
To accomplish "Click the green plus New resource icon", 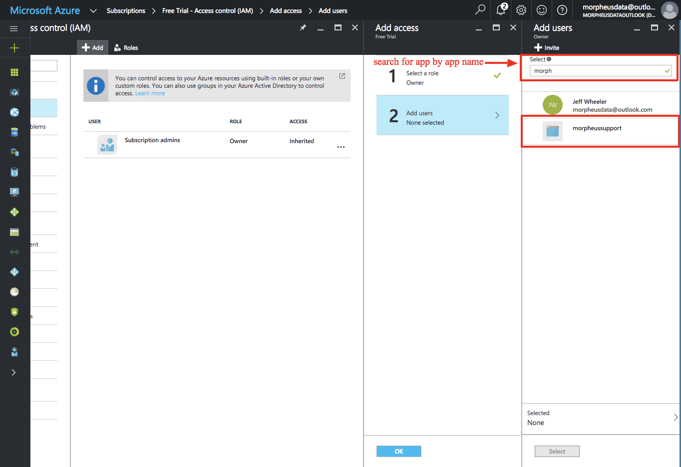I will coord(14,48).
